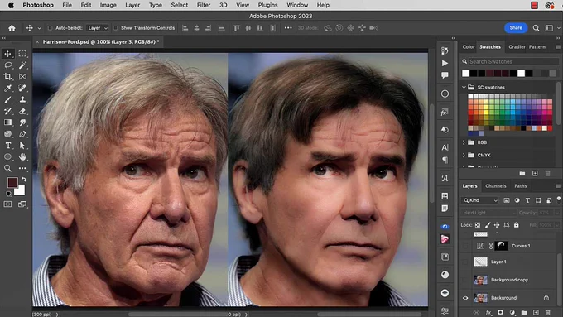Pick the first white recent swatch
This screenshot has width=563, height=317.
pyautogui.click(x=465, y=73)
